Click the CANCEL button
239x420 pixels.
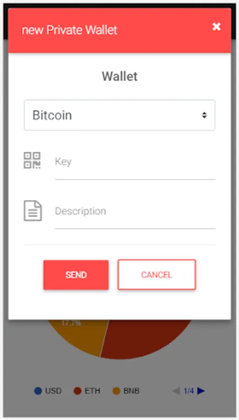tap(157, 274)
